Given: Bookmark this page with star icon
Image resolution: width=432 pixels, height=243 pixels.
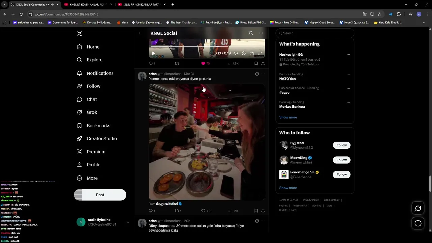Looking at the screenshot, I should coord(379,14).
